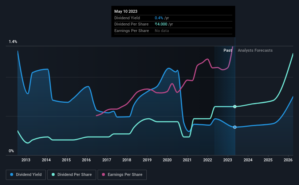Image resolution: width=299 pixels, height=185 pixels.
Task: Click the teal data point marker at May 2023
Action: point(235,107)
